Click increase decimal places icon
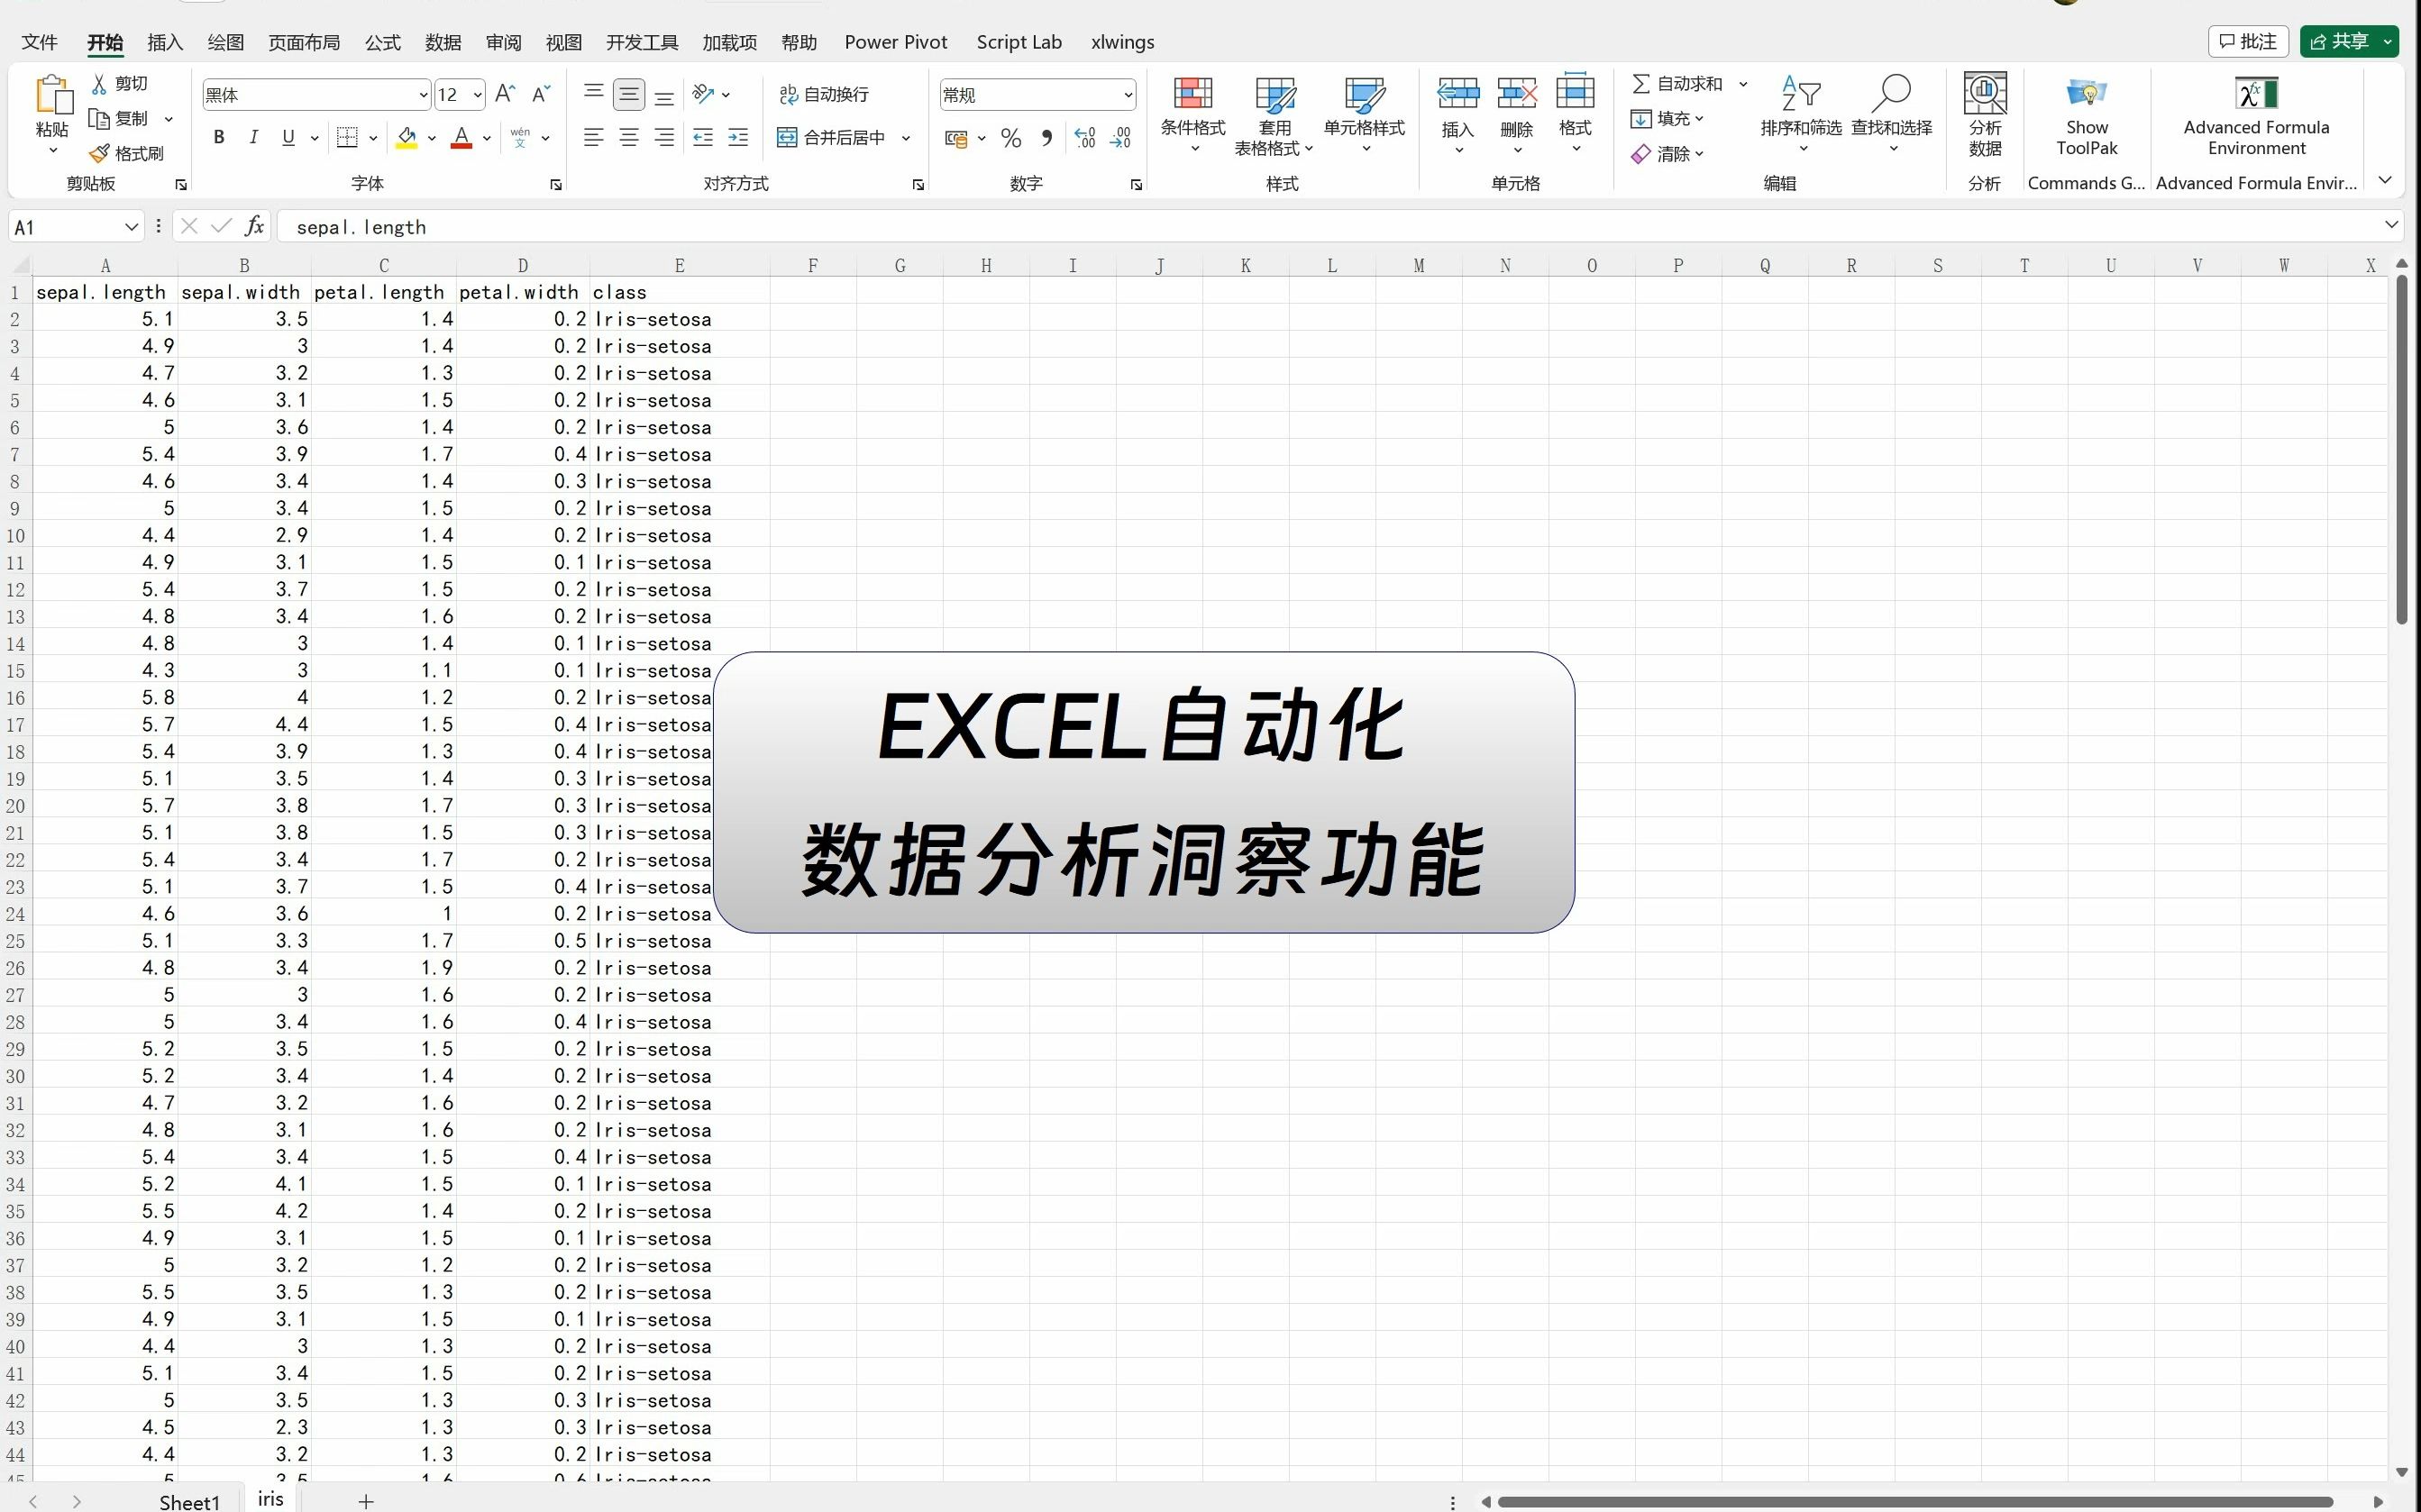2421x1512 pixels. pyautogui.click(x=1085, y=138)
